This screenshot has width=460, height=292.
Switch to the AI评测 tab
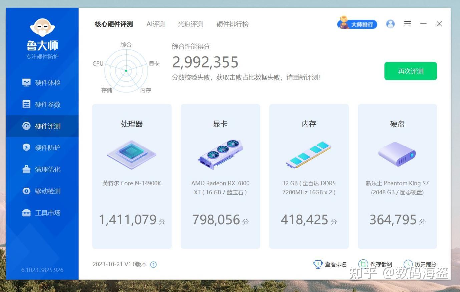(x=155, y=24)
